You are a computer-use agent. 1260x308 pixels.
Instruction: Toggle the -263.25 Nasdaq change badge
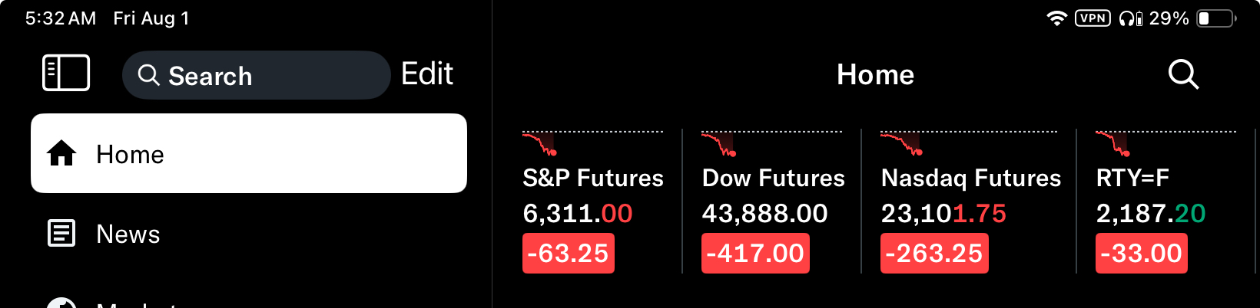(x=934, y=254)
